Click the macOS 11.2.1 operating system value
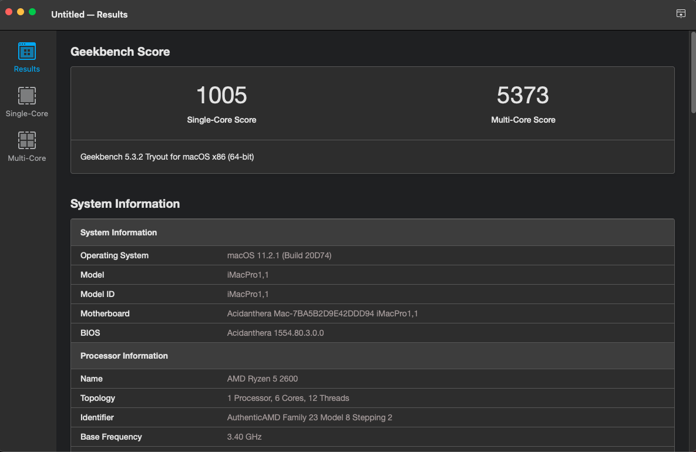This screenshot has height=452, width=696. coord(280,255)
